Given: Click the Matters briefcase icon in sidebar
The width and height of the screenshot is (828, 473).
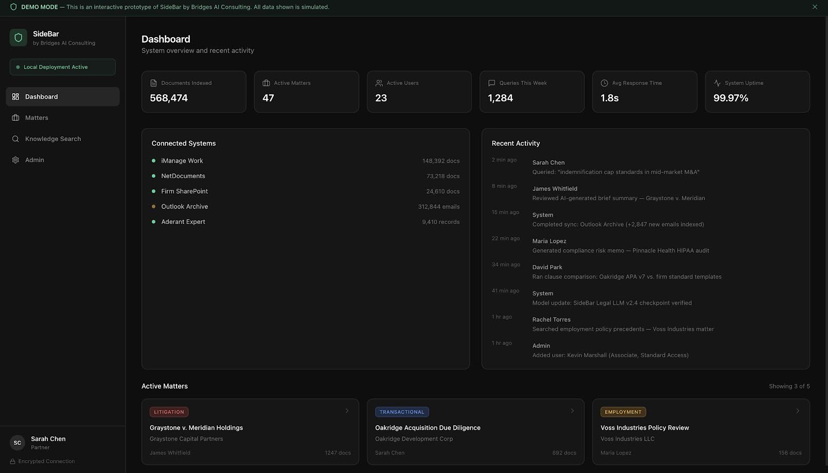Looking at the screenshot, I should (x=15, y=118).
